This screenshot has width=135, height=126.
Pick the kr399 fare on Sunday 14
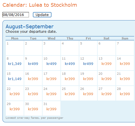point(125,64)
